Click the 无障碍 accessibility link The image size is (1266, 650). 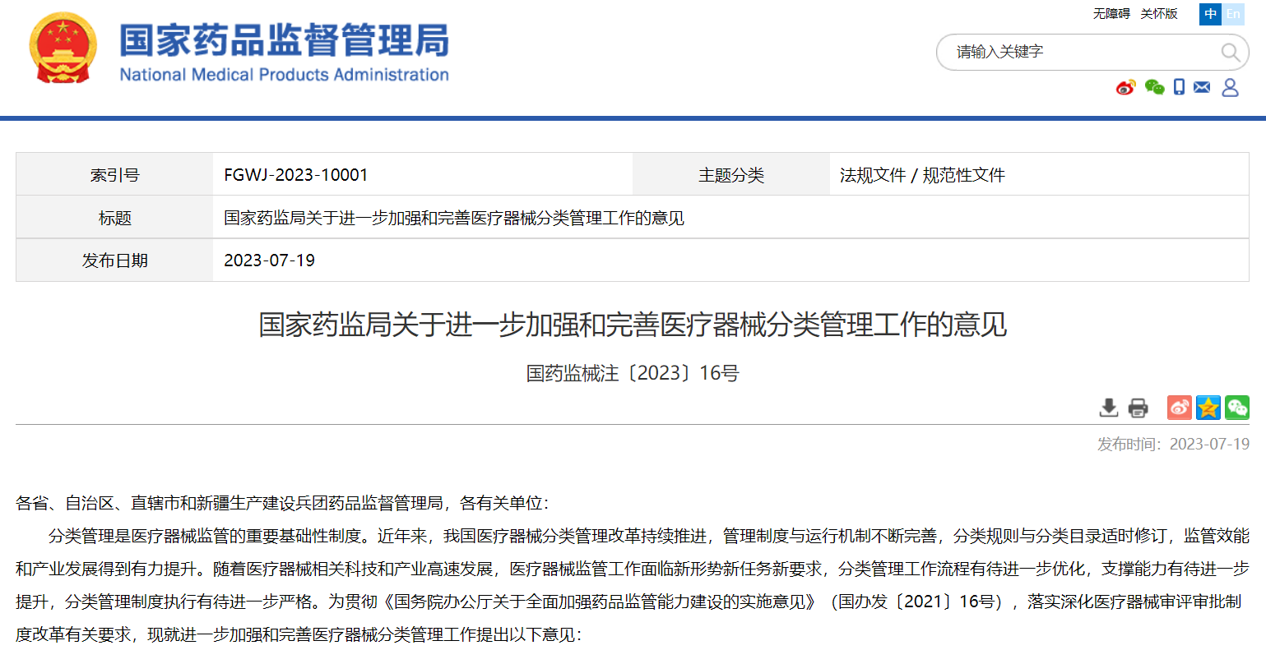tap(1111, 14)
